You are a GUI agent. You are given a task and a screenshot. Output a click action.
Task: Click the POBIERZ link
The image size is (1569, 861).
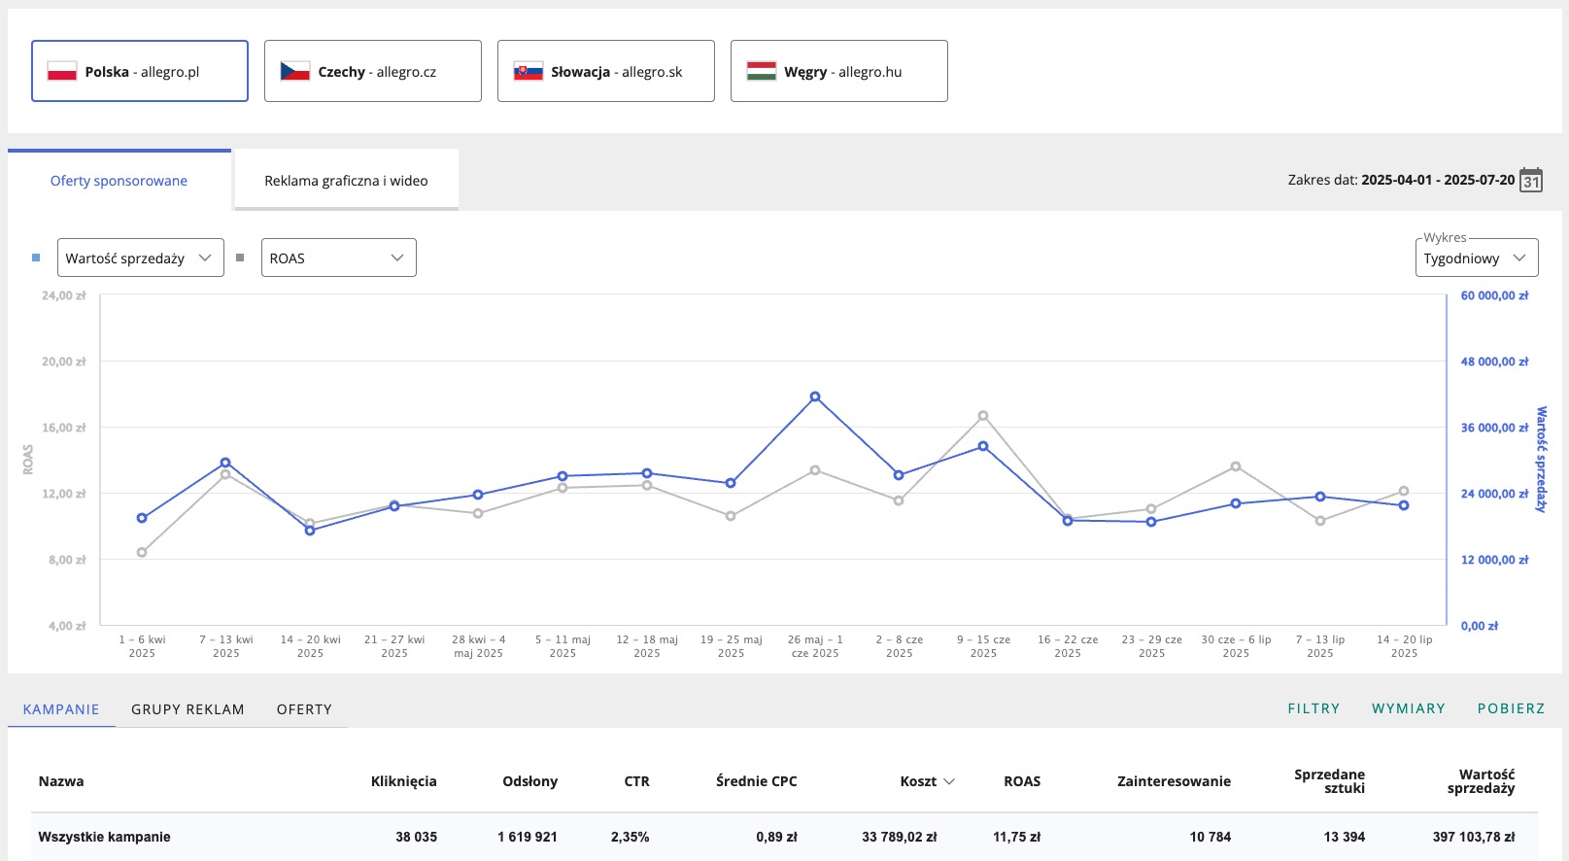coord(1511,708)
